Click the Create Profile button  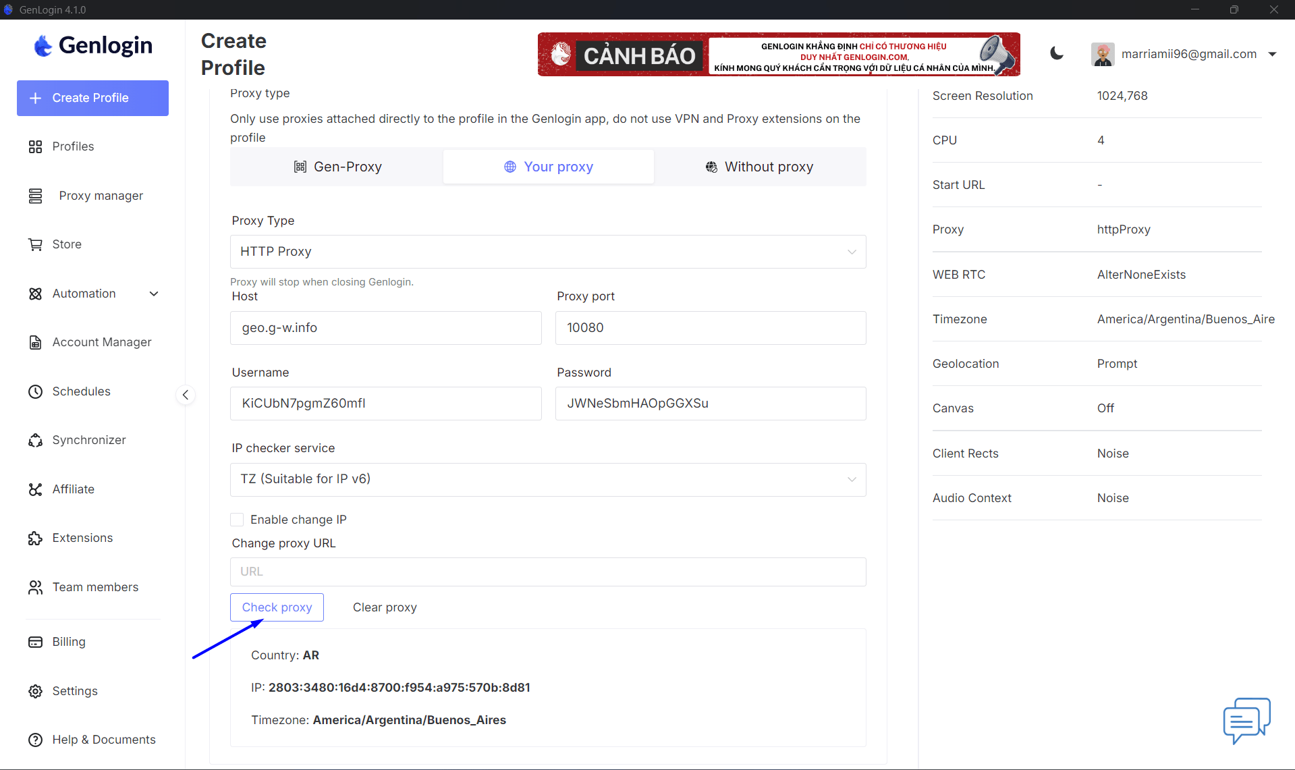(x=92, y=98)
